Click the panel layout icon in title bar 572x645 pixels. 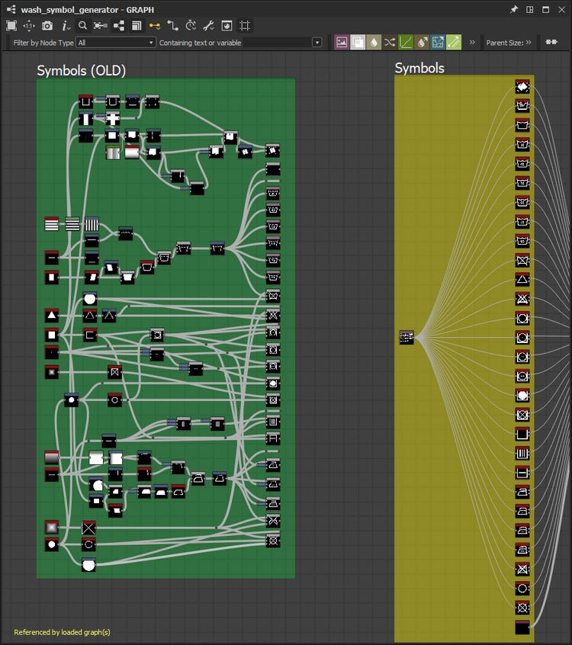tap(529, 9)
